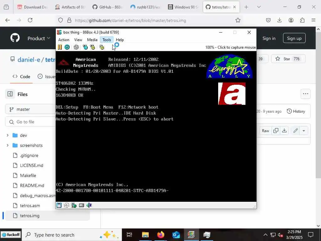Open Outlook from the taskbar
Viewport: 321px width, 241px height.
click(176, 235)
